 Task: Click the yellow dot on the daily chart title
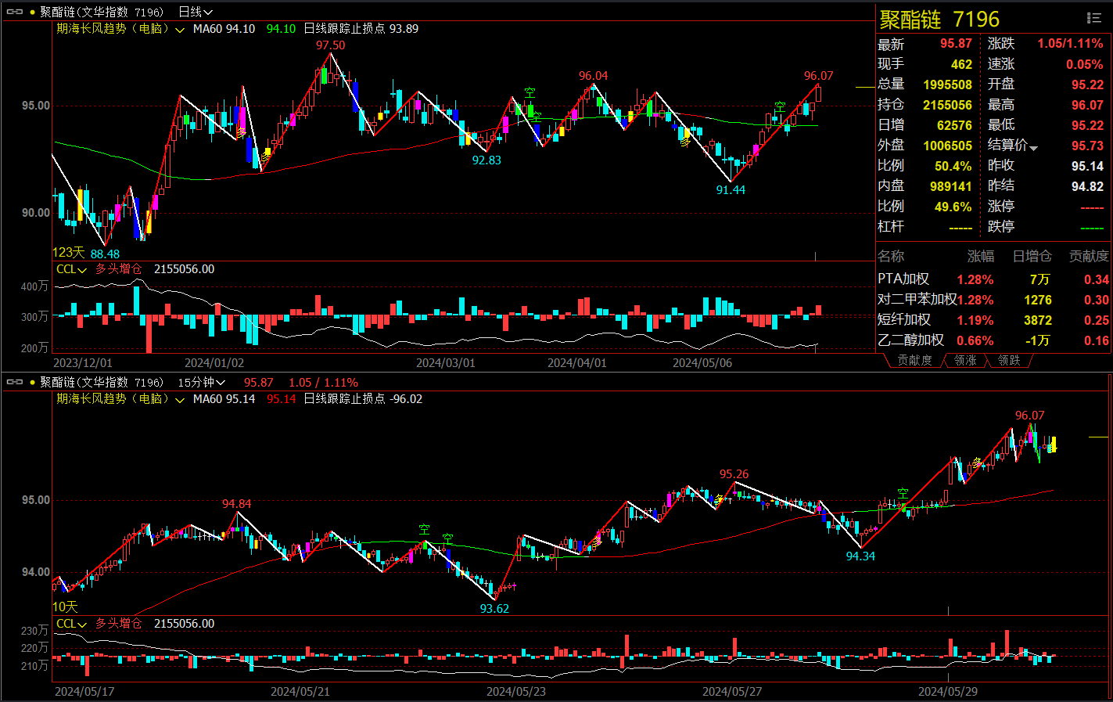32,12
